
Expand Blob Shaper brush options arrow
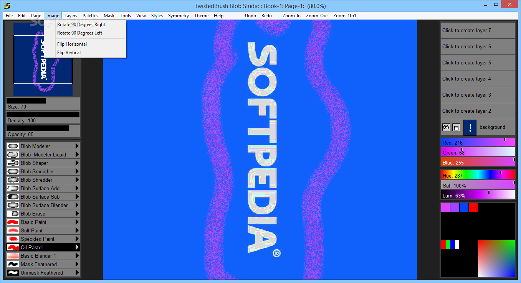(77, 163)
